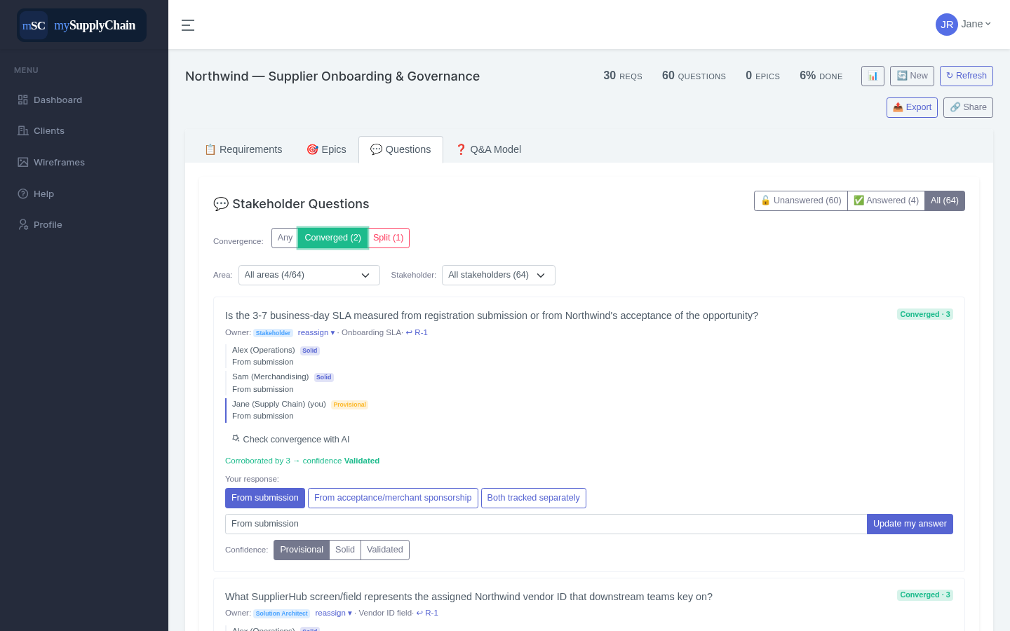Screen dimensions: 1010x631
Task: Open the All stakeholders dropdown
Action: coord(499,275)
